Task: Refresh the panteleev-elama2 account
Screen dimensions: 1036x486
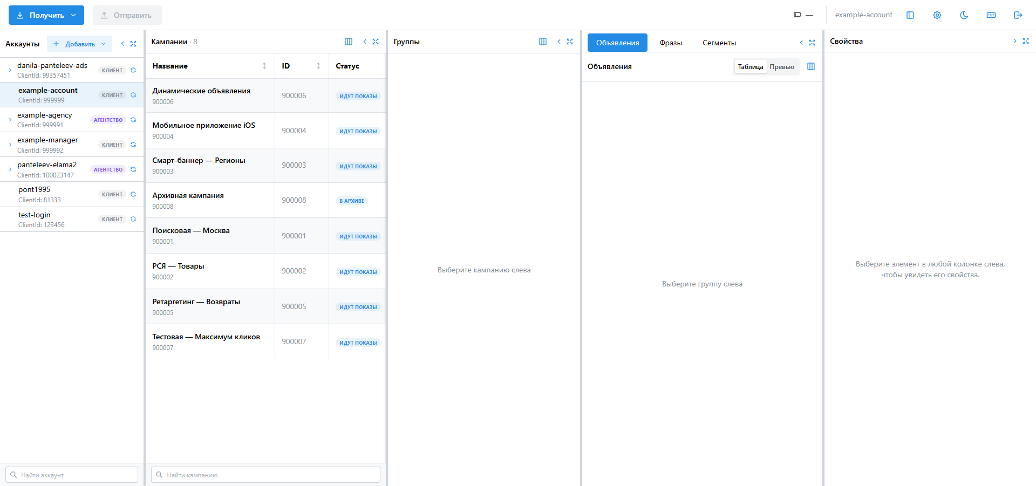Action: pyautogui.click(x=133, y=169)
